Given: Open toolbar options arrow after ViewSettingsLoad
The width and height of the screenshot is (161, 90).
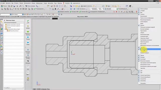Looking at the screenshot, I should 128,9.
